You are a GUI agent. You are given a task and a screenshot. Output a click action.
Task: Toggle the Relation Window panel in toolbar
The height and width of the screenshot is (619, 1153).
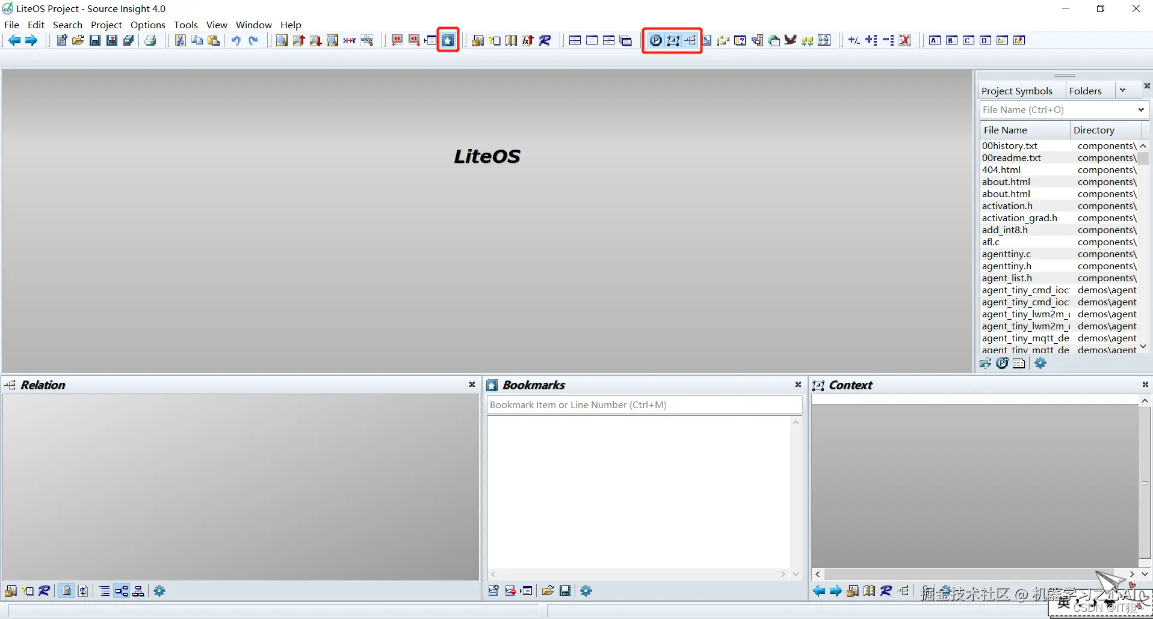[x=690, y=40]
